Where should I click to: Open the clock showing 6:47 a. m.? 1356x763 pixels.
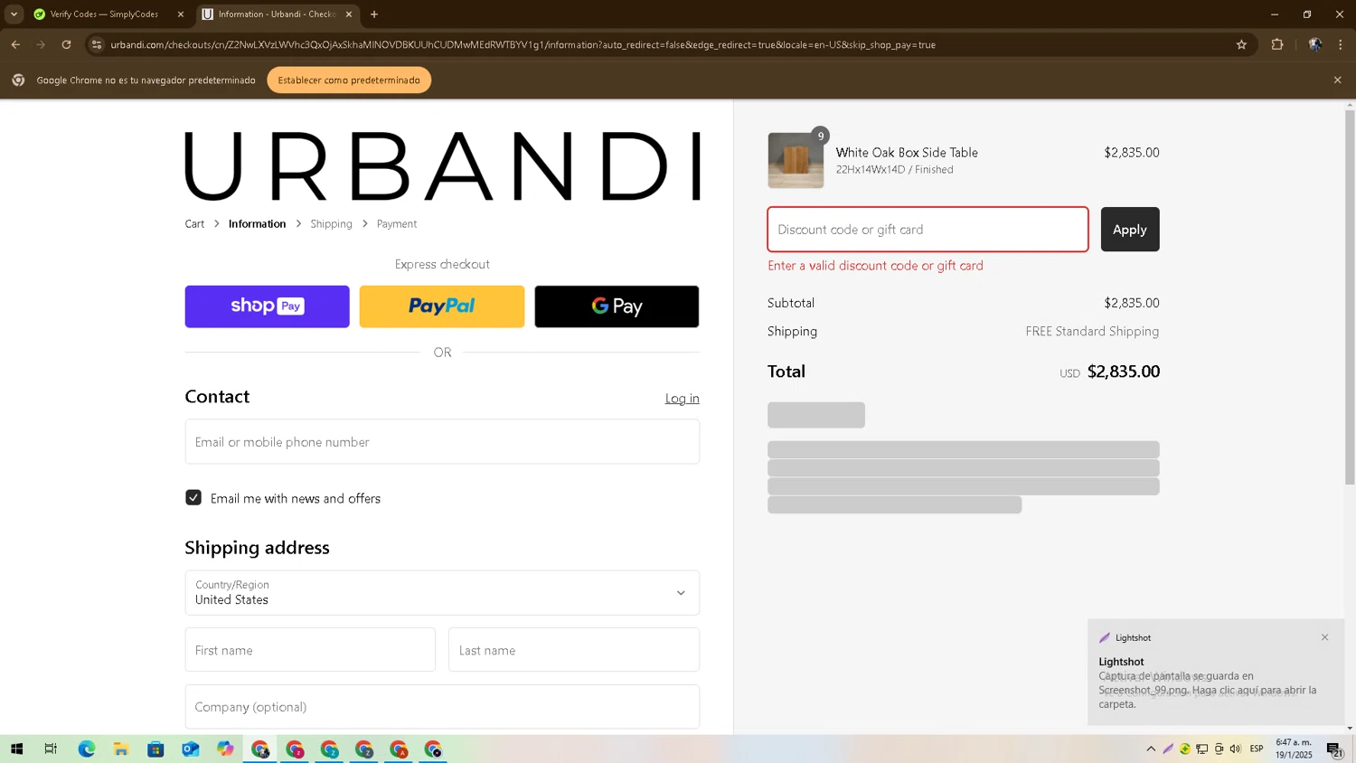(x=1294, y=749)
